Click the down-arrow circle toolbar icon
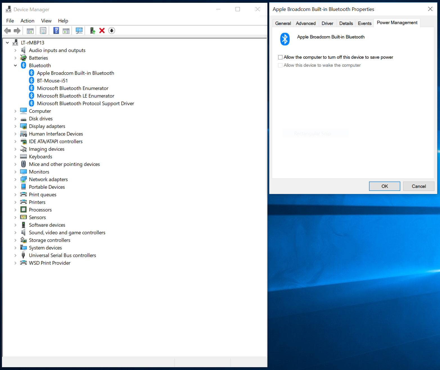 tap(112, 31)
